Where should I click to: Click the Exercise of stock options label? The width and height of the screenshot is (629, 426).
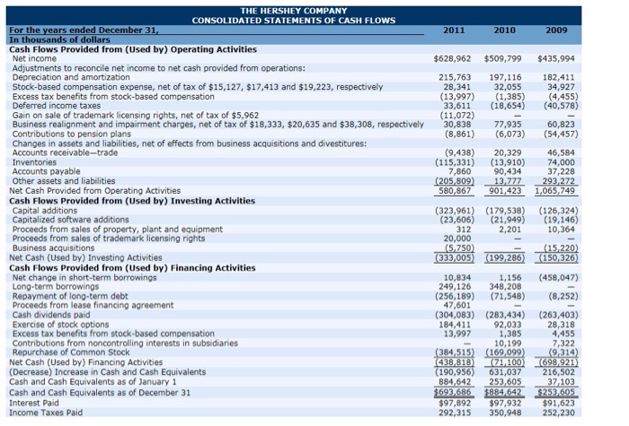[x=60, y=325]
